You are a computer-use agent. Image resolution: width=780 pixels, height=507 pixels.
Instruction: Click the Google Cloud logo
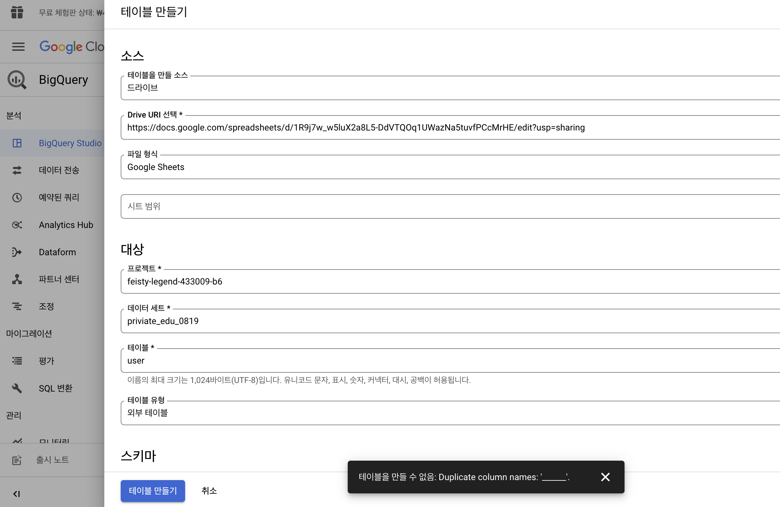[72, 47]
